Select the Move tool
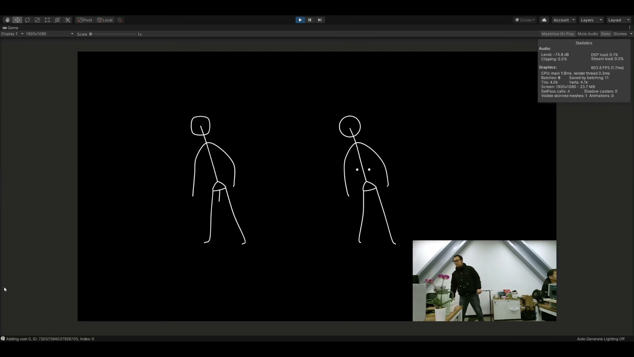The image size is (634, 357). (18, 20)
